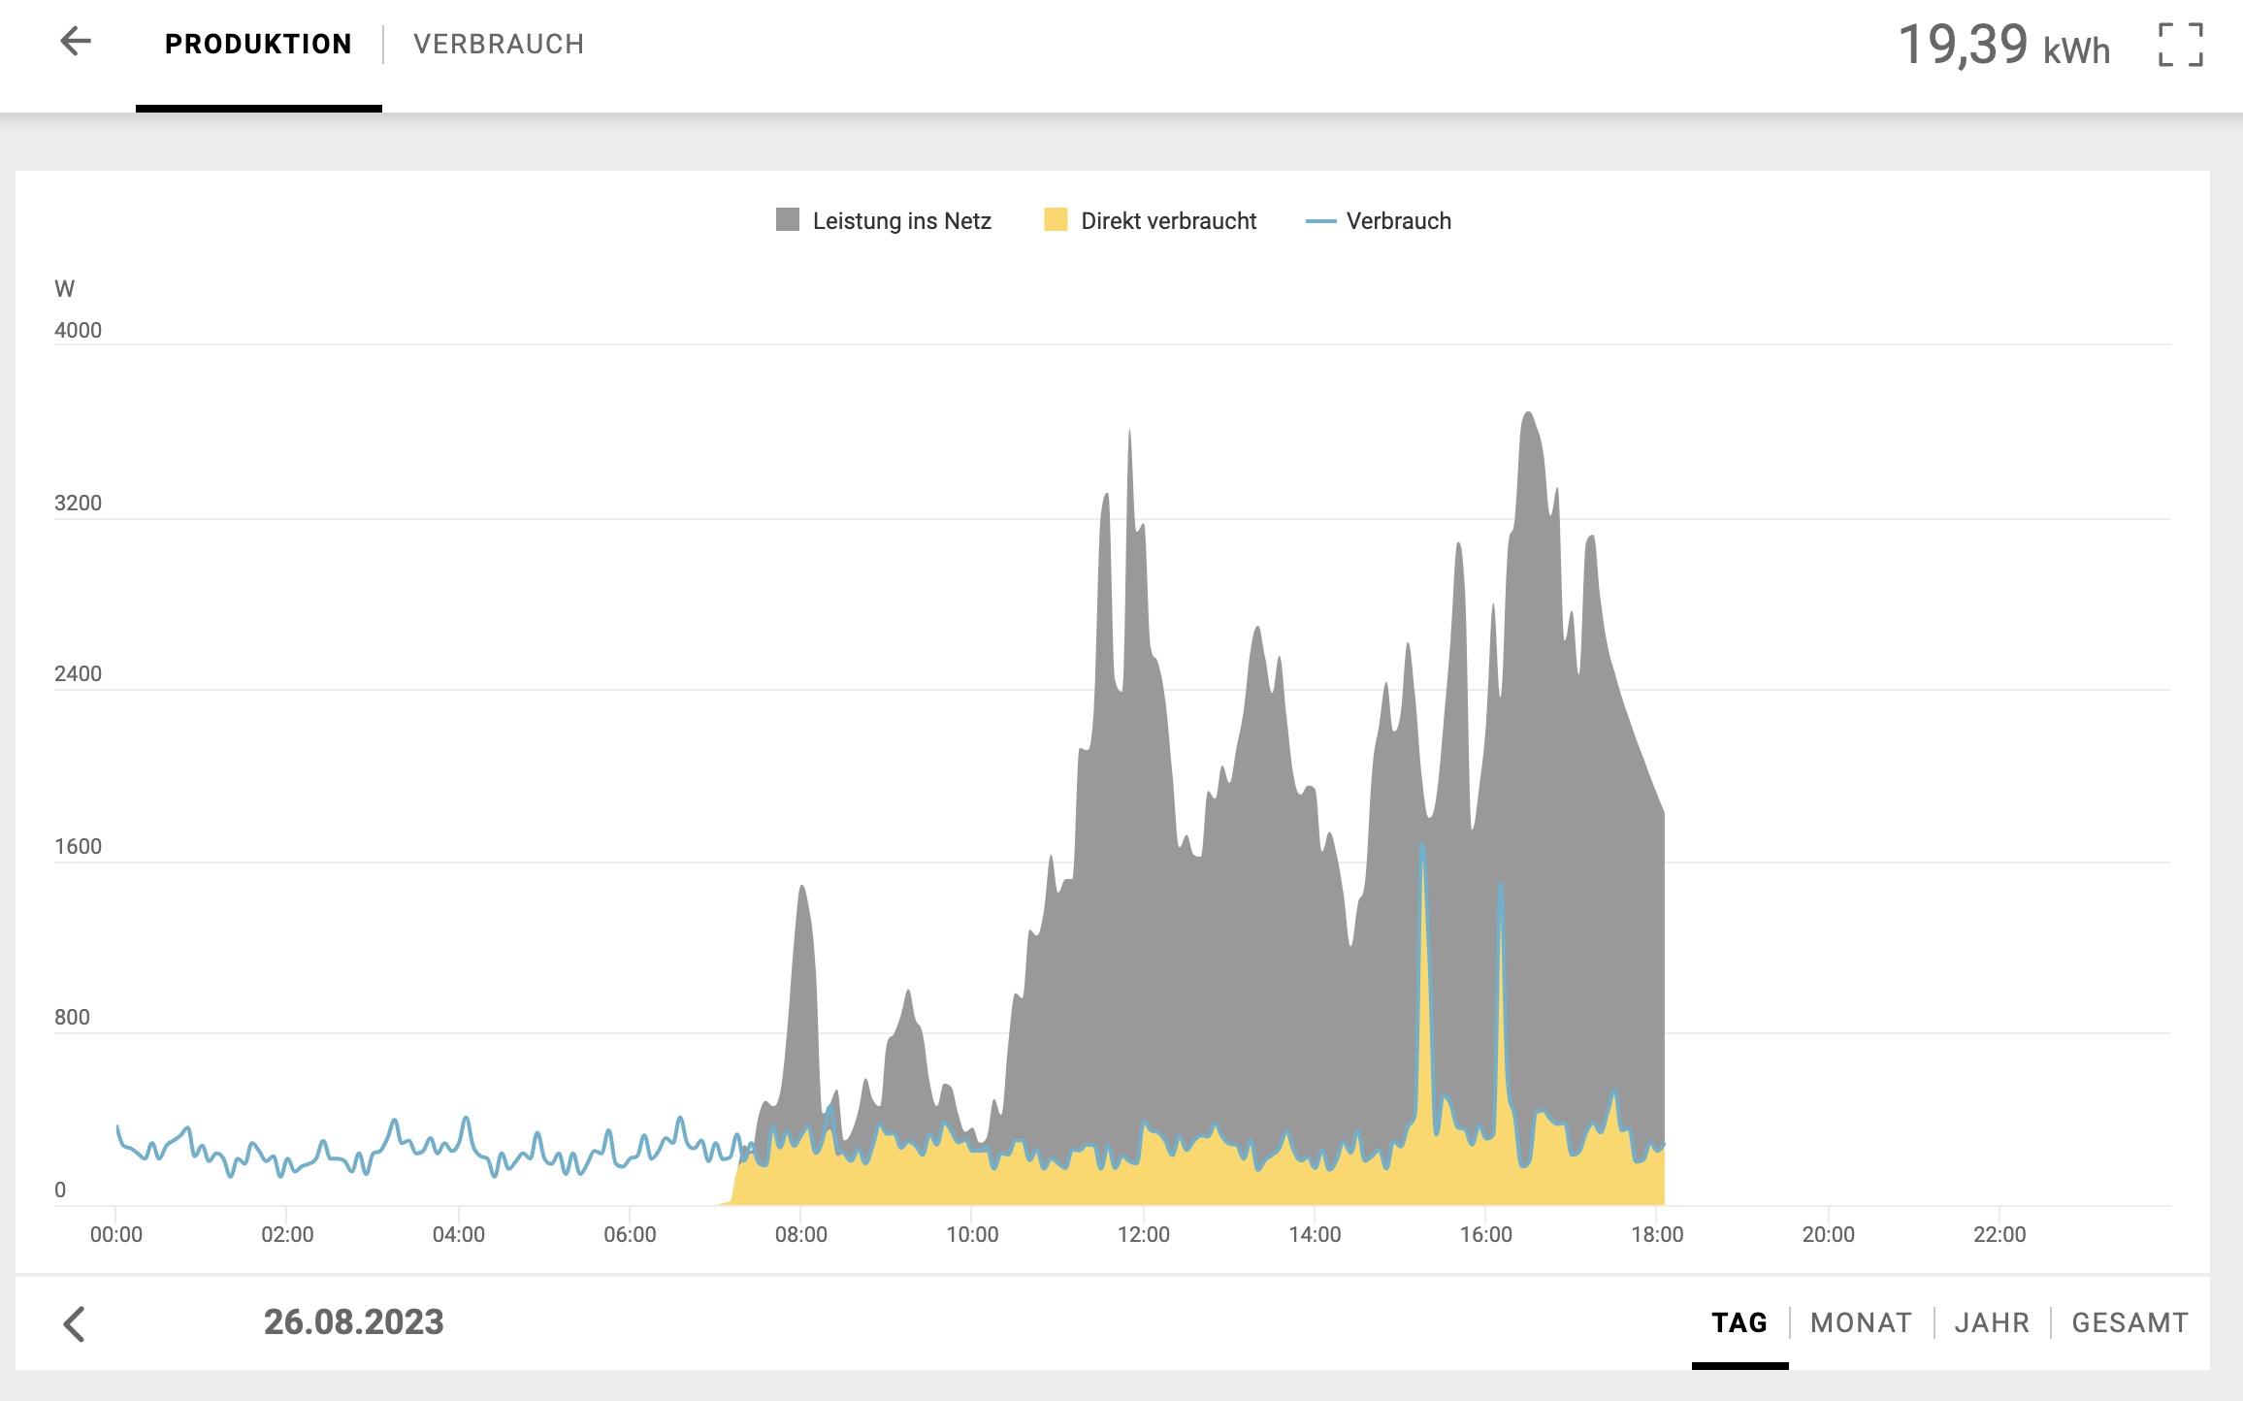Select the PRODUKTION tab
This screenshot has width=2243, height=1401.
tap(258, 45)
